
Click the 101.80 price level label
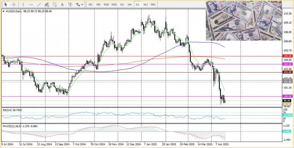[288, 82]
